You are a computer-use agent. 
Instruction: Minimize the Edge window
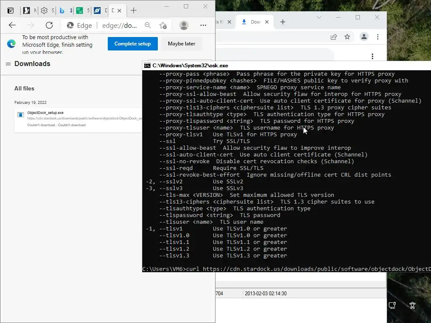click(167, 6)
